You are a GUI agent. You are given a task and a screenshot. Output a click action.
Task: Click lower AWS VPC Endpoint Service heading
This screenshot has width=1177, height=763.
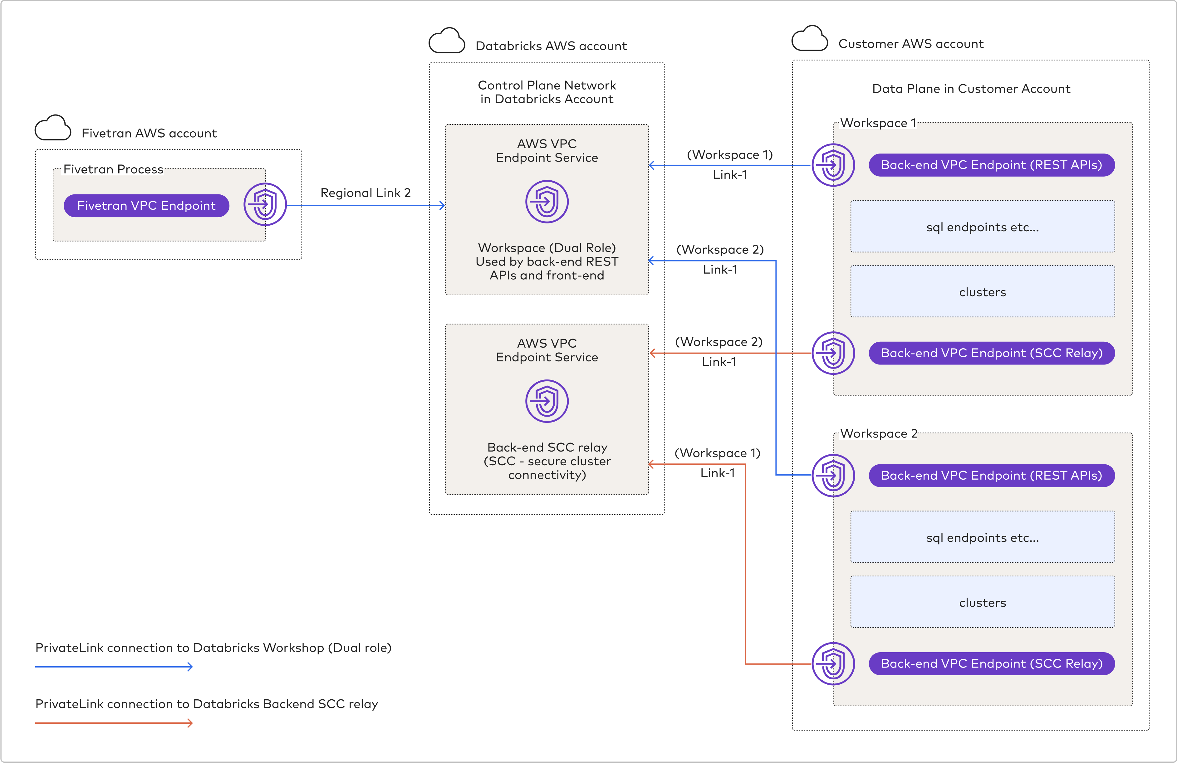(547, 350)
